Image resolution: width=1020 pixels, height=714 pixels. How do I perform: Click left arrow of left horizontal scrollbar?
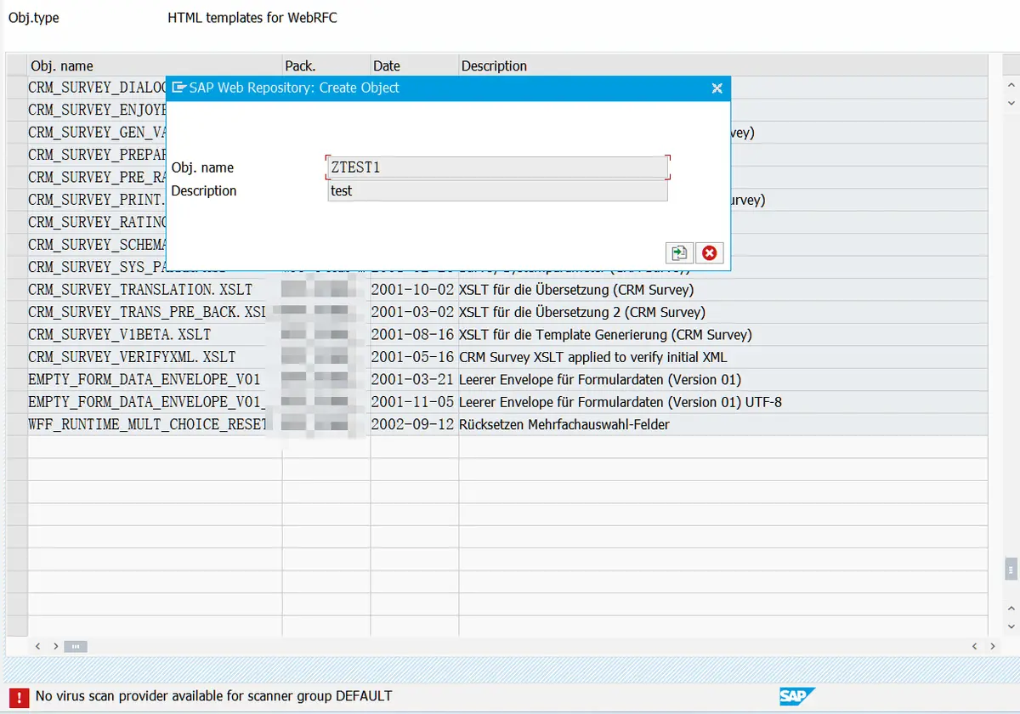pos(38,647)
